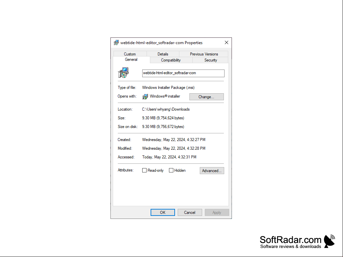Click the greyed Apply button
The image size is (343, 257).
pyautogui.click(x=217, y=213)
